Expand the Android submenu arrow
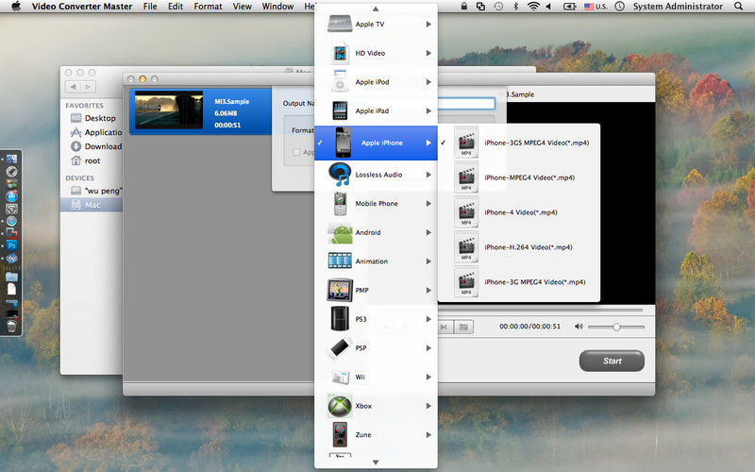The height and width of the screenshot is (472, 755). 428,232
